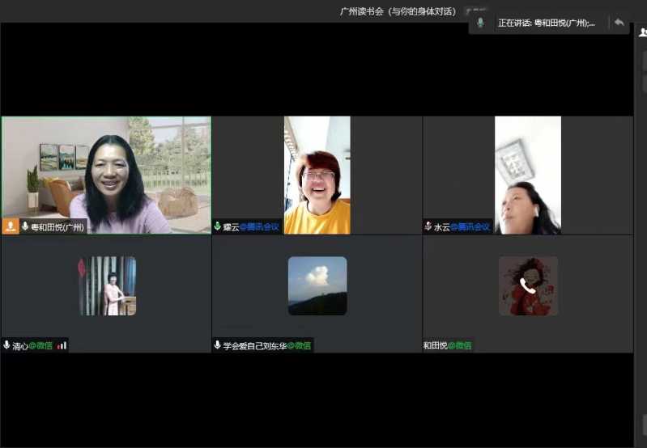Click the phone call icon on 和田悦 avatar
The height and width of the screenshot is (448, 647).
pos(528,285)
